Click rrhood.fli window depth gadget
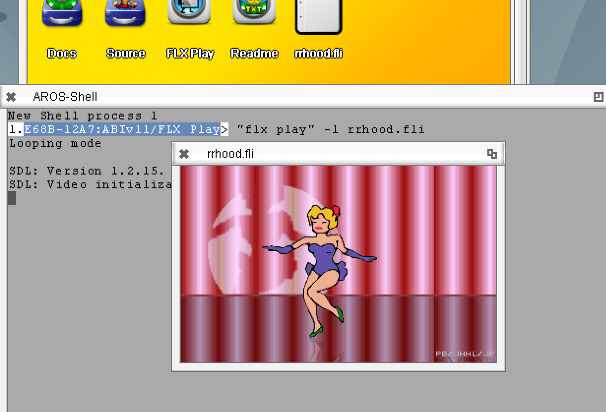The image size is (606, 412). [492, 154]
